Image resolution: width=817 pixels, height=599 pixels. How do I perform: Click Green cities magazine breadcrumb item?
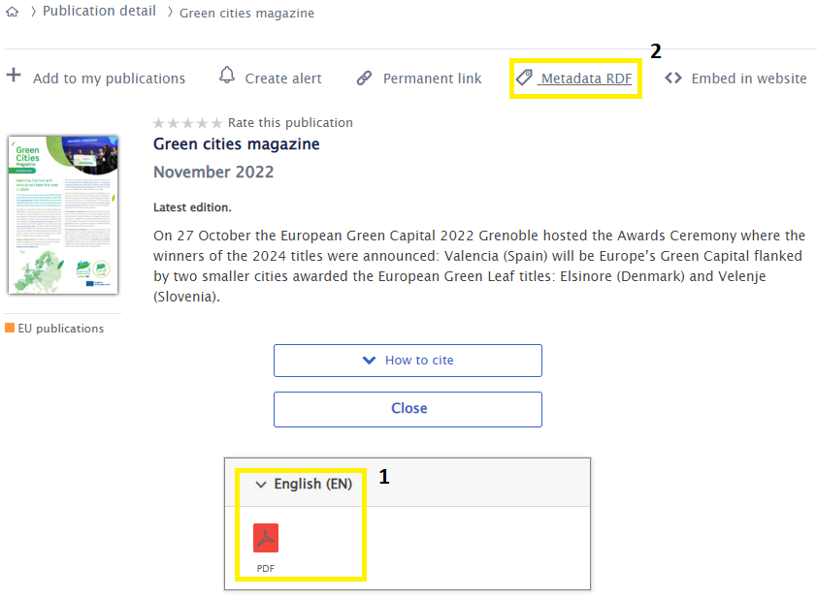(246, 14)
